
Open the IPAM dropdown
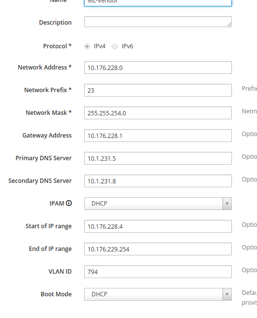158,204
